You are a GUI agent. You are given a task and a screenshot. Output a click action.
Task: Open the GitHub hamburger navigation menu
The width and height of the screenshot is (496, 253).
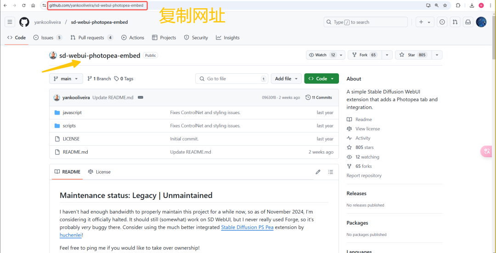click(x=10, y=22)
